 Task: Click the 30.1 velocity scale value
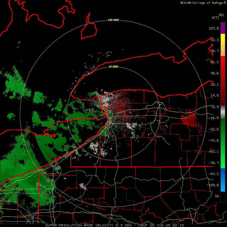(x=215, y=84)
